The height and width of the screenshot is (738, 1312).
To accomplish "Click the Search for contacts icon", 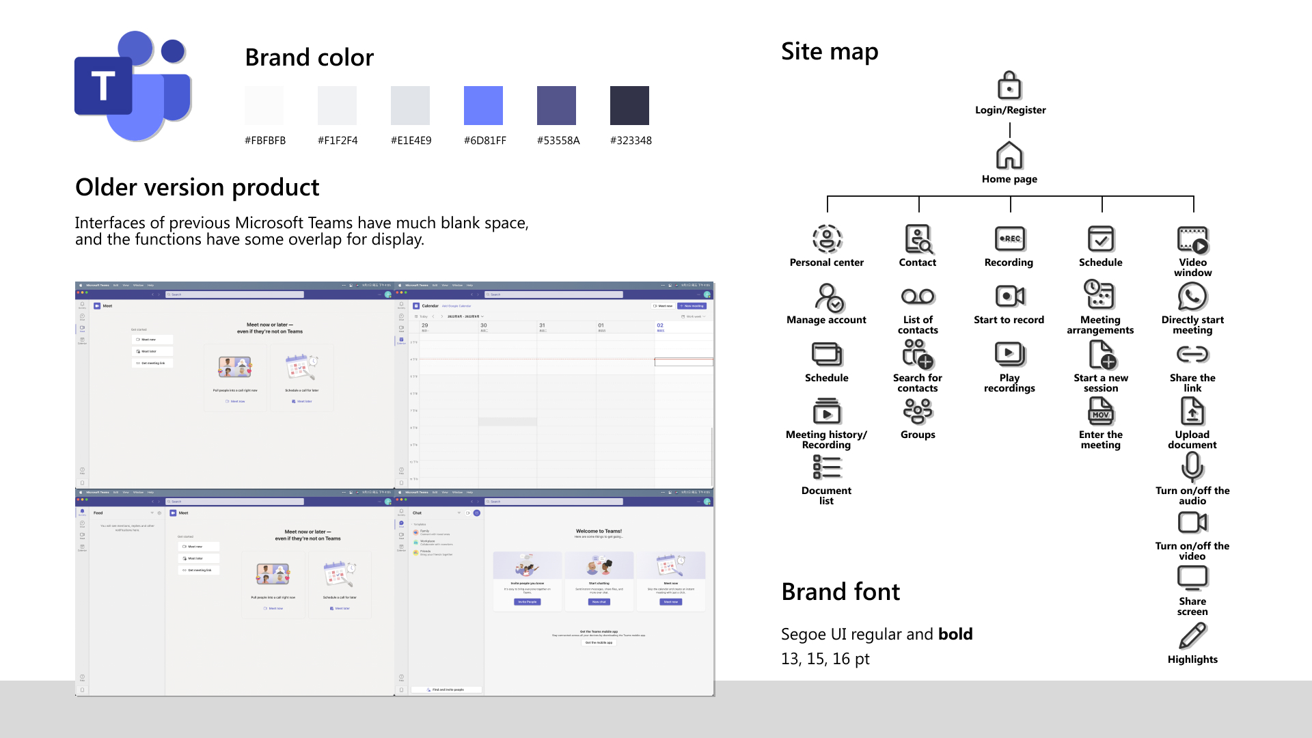I will pyautogui.click(x=918, y=354).
